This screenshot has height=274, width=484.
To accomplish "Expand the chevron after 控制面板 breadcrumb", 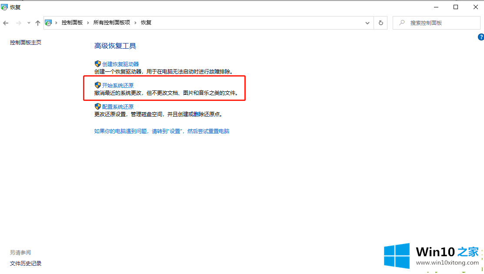I will pyautogui.click(x=88, y=23).
